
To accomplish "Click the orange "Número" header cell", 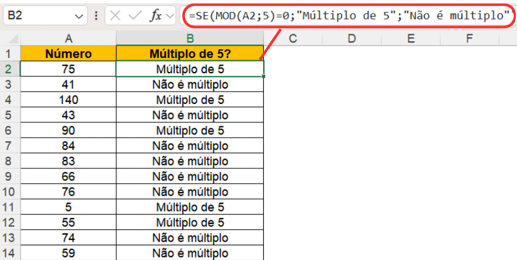I will point(69,54).
